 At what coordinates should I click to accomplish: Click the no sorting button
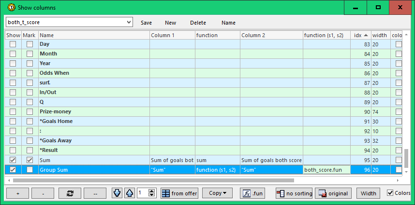(294, 193)
